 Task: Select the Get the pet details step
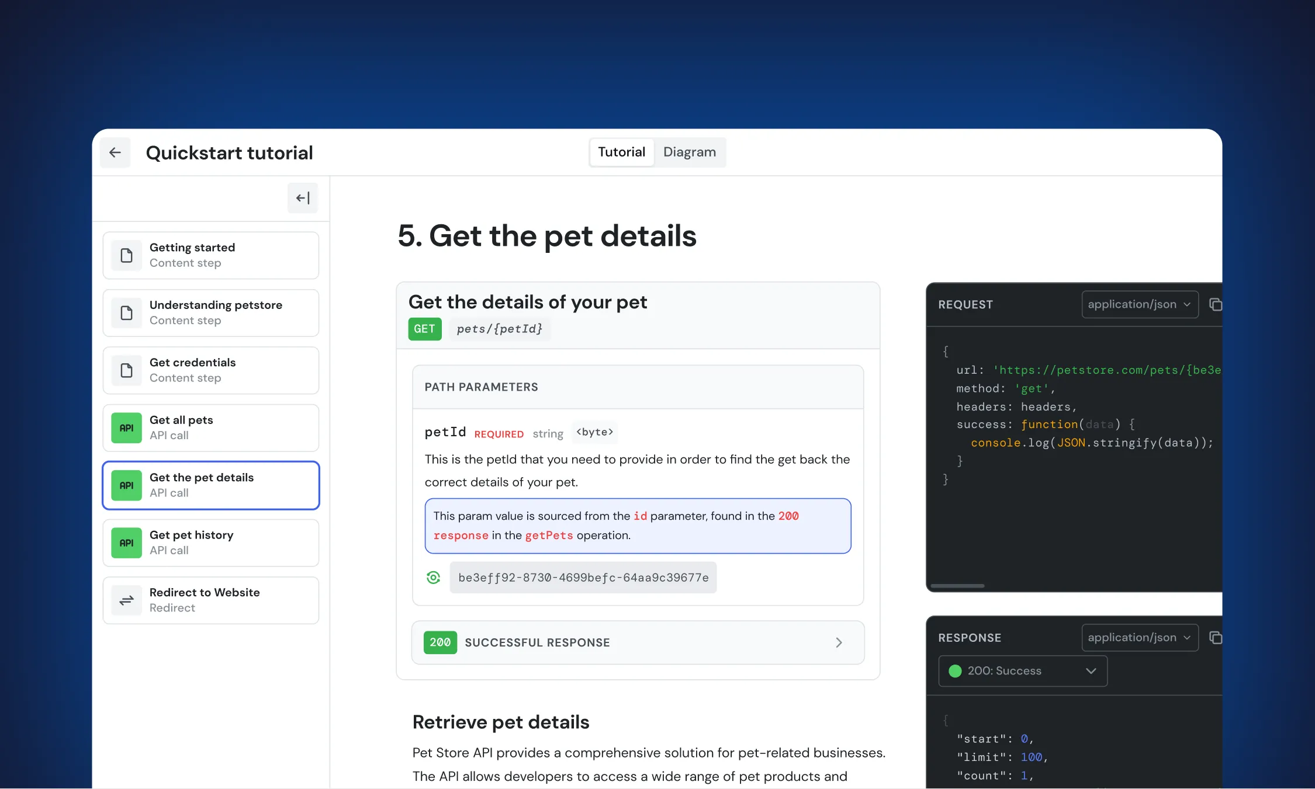click(x=211, y=485)
